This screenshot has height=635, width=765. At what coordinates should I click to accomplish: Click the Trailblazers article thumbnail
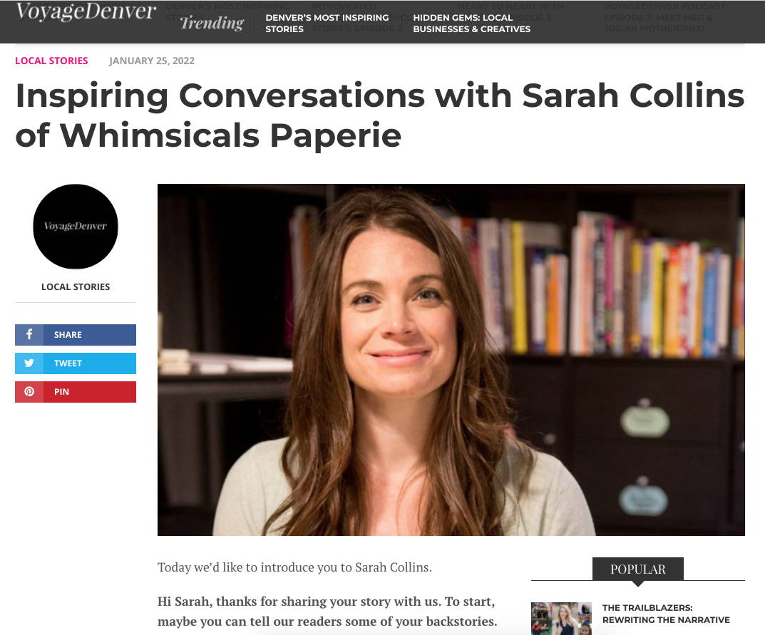click(x=561, y=619)
